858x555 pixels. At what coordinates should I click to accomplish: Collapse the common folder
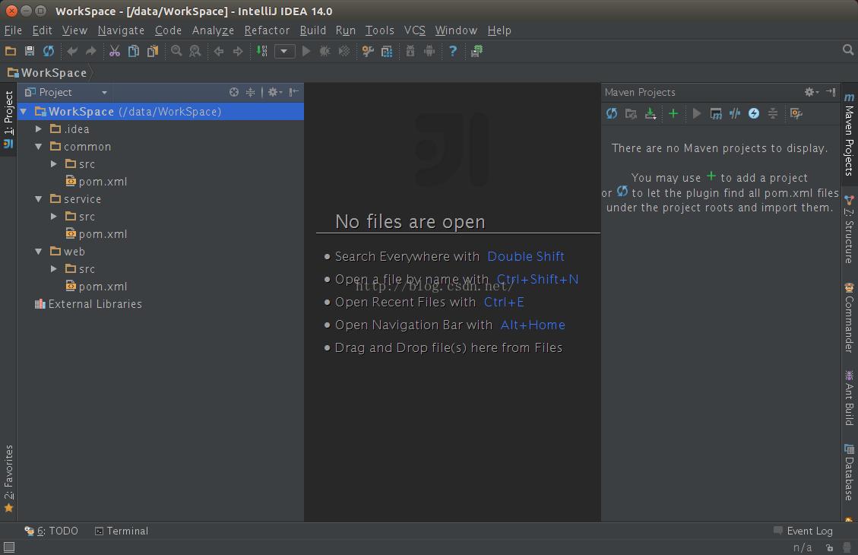point(39,147)
